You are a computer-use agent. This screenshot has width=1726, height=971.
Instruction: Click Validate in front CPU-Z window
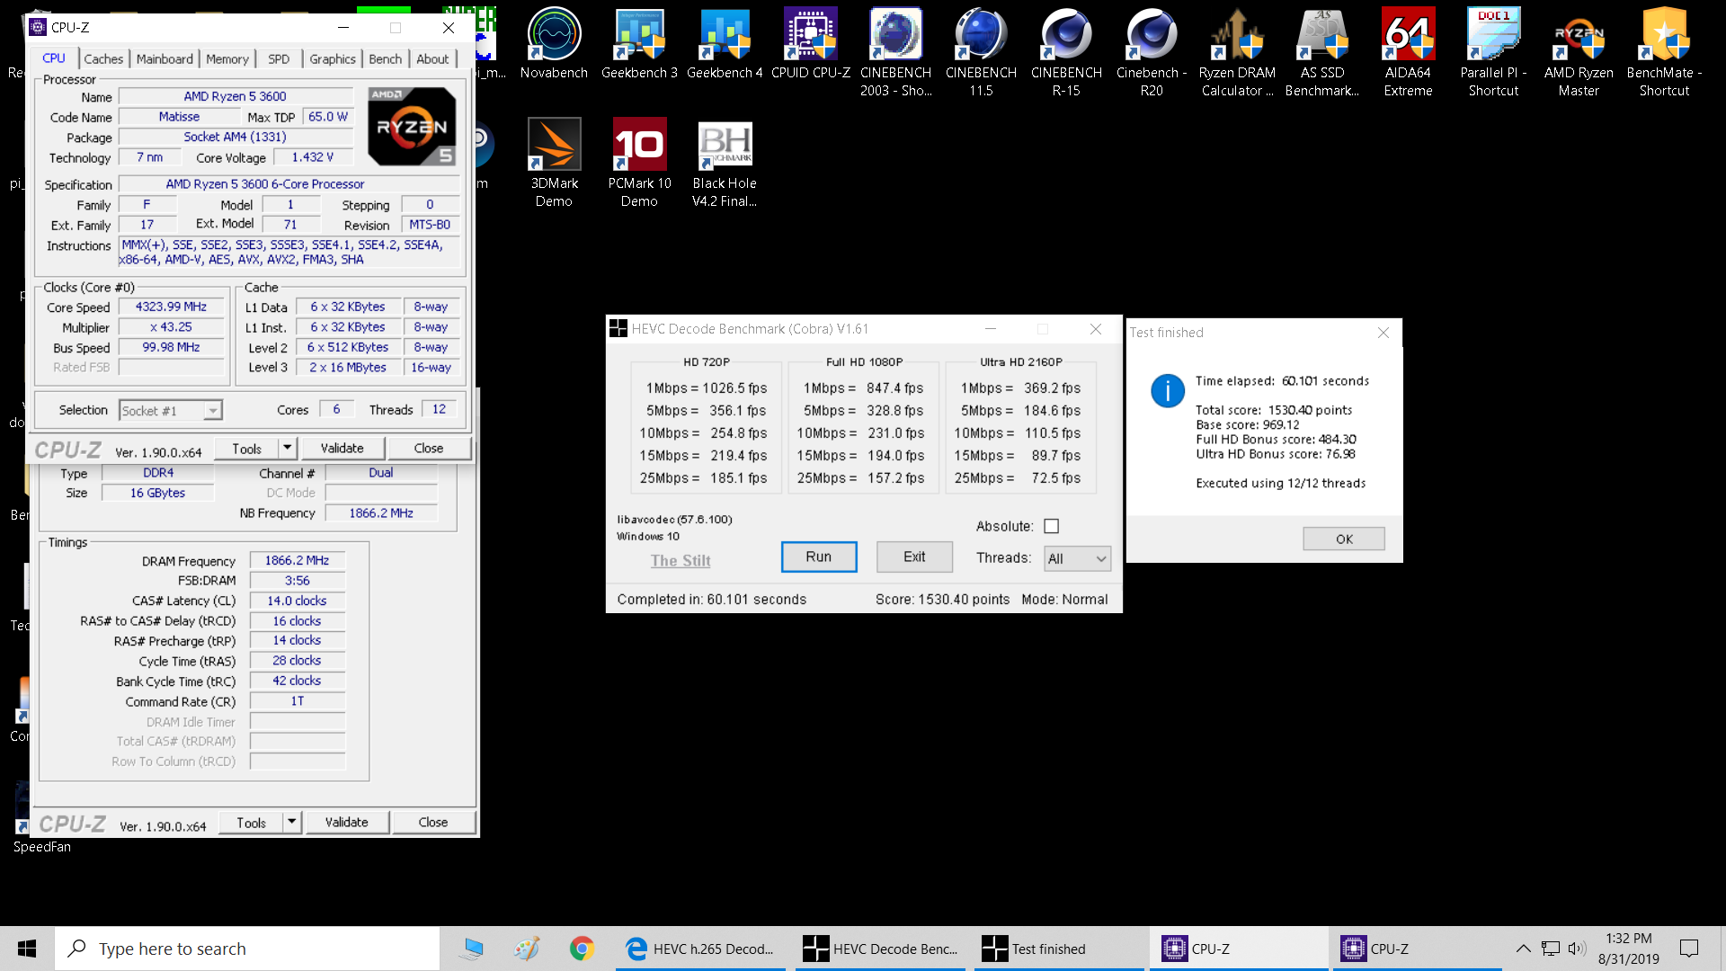point(343,448)
